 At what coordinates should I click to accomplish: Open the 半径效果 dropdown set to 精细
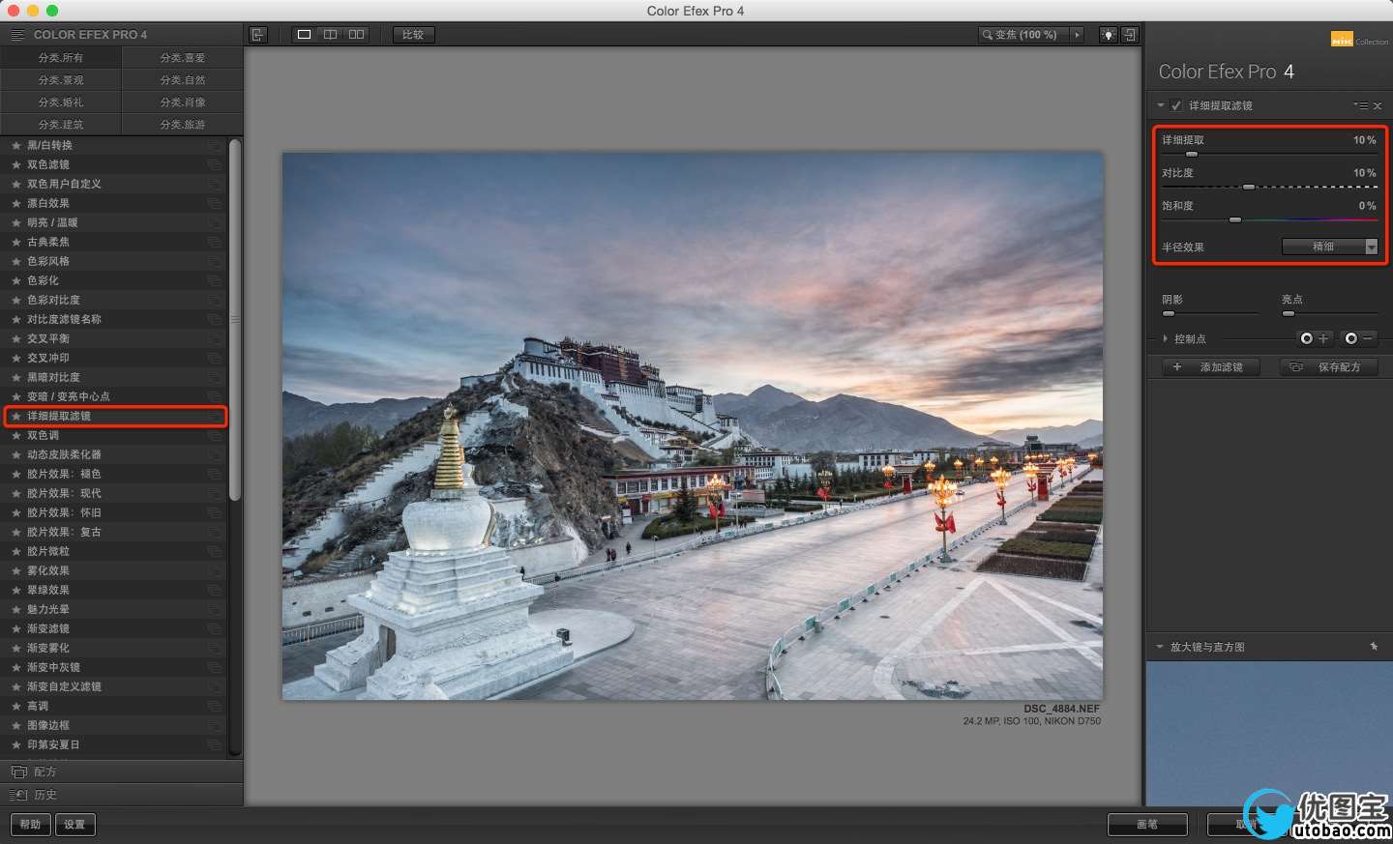point(1330,247)
